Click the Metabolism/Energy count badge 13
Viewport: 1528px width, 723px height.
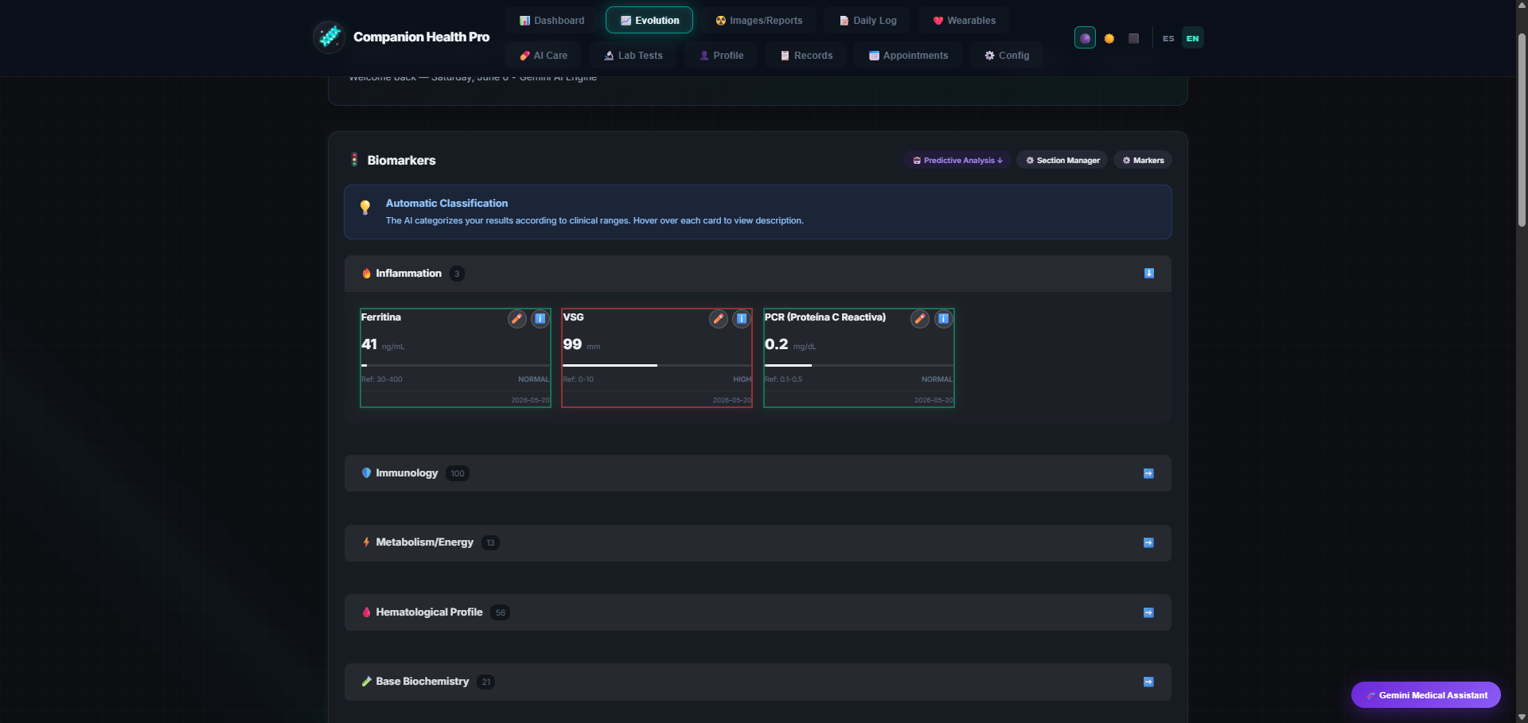490,542
